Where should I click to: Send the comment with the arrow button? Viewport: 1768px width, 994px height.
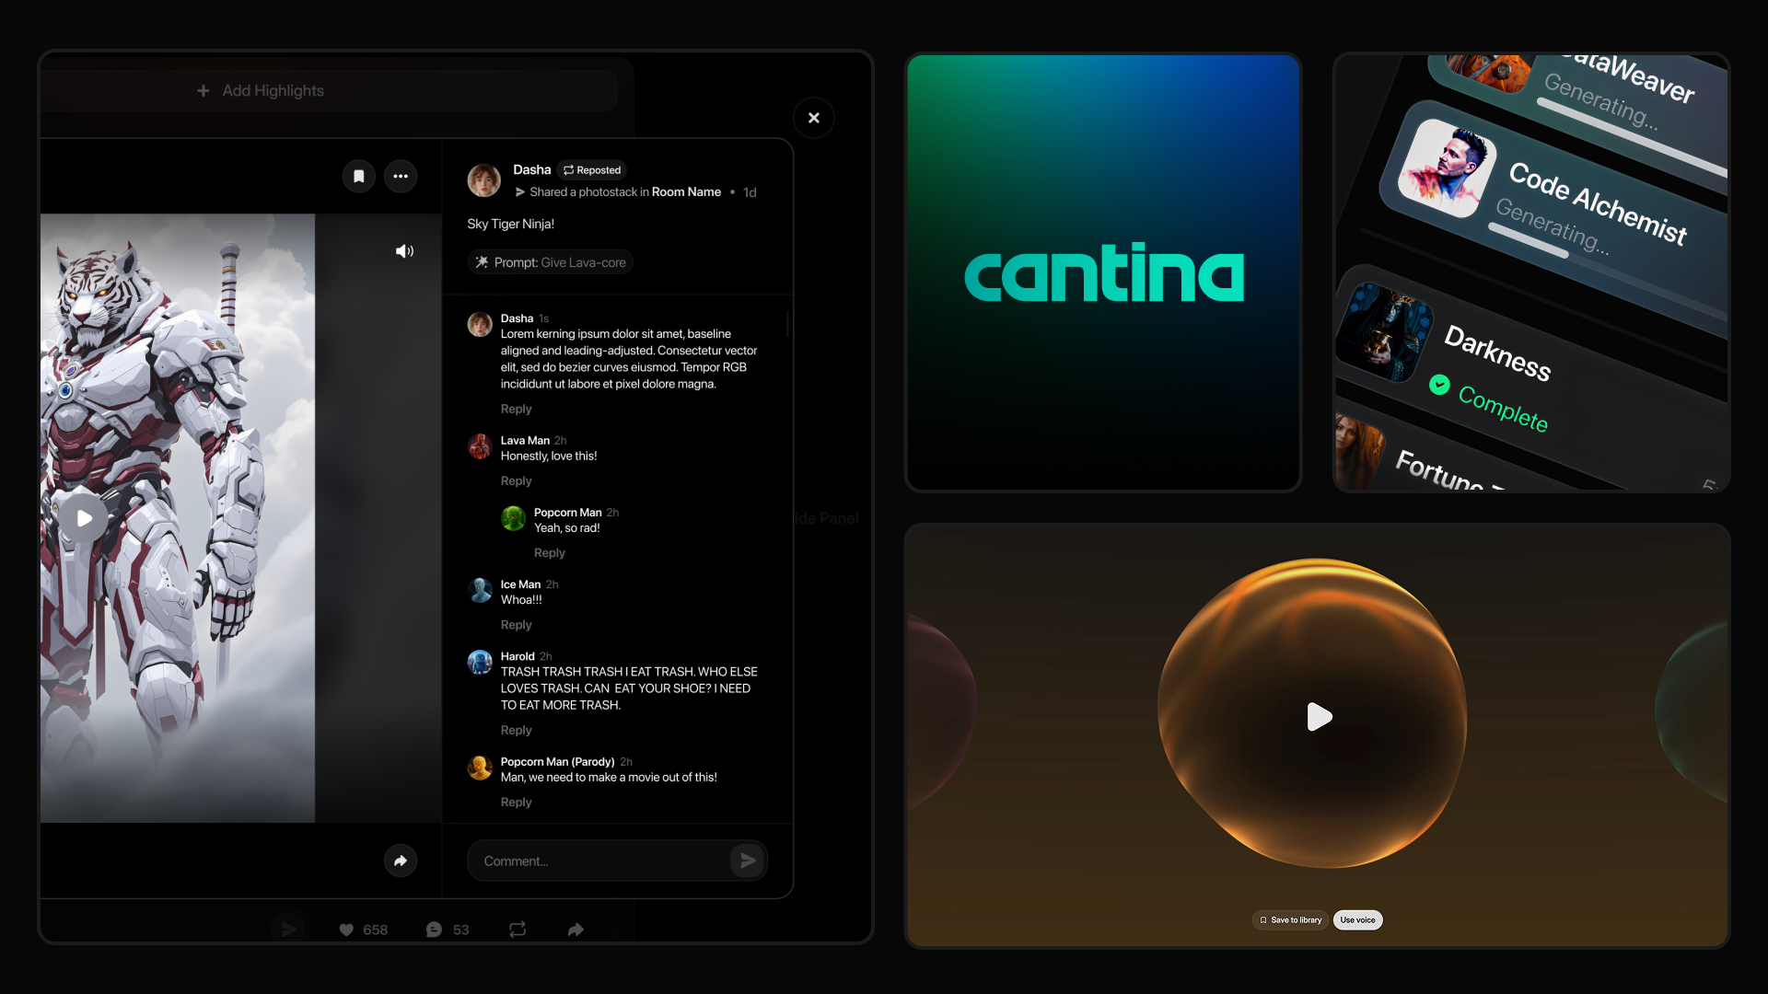748,861
